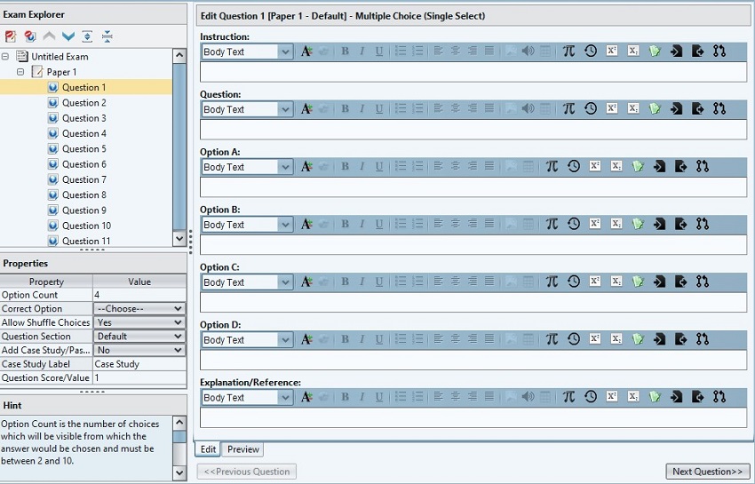Viewport: 755px width, 484px height.
Task: Apply superscript in Instruction toolbar
Action: [x=611, y=51]
